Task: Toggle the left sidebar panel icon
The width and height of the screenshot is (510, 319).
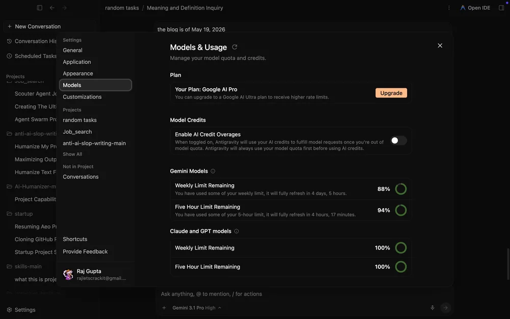Action: click(40, 8)
